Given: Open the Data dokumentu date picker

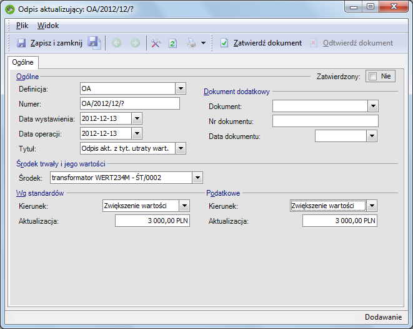Looking at the screenshot, I should (372, 136).
